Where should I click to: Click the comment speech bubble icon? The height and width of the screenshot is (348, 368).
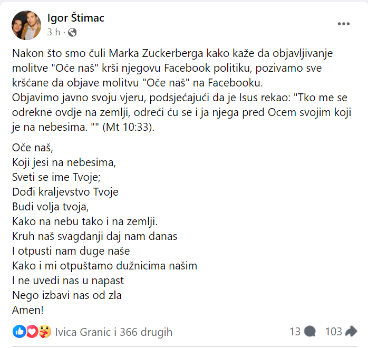pos(310,332)
